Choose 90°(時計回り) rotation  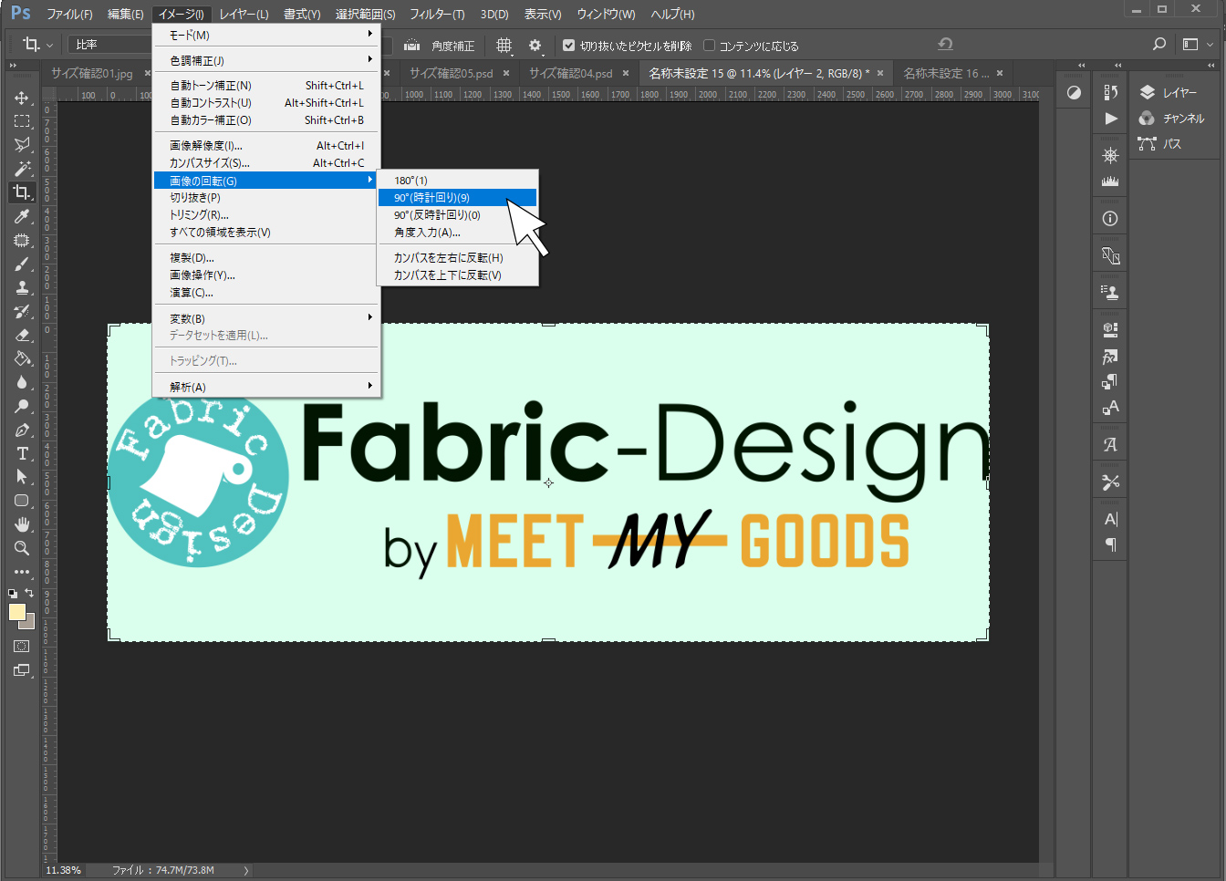pos(458,198)
